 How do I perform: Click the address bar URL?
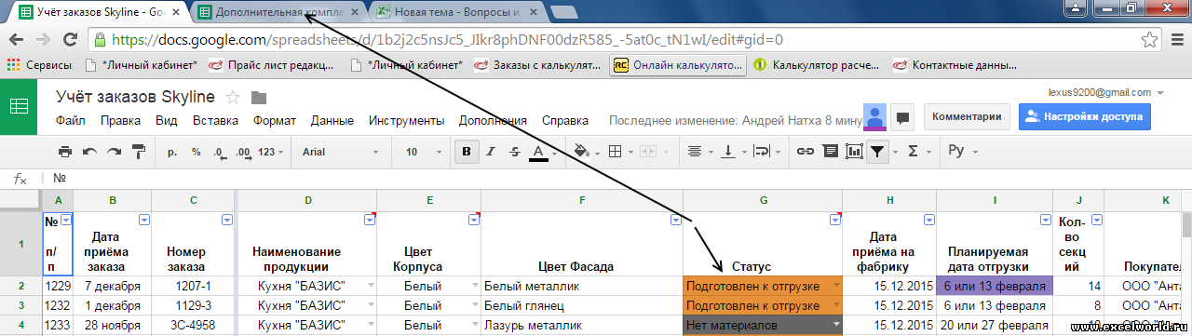[447, 40]
